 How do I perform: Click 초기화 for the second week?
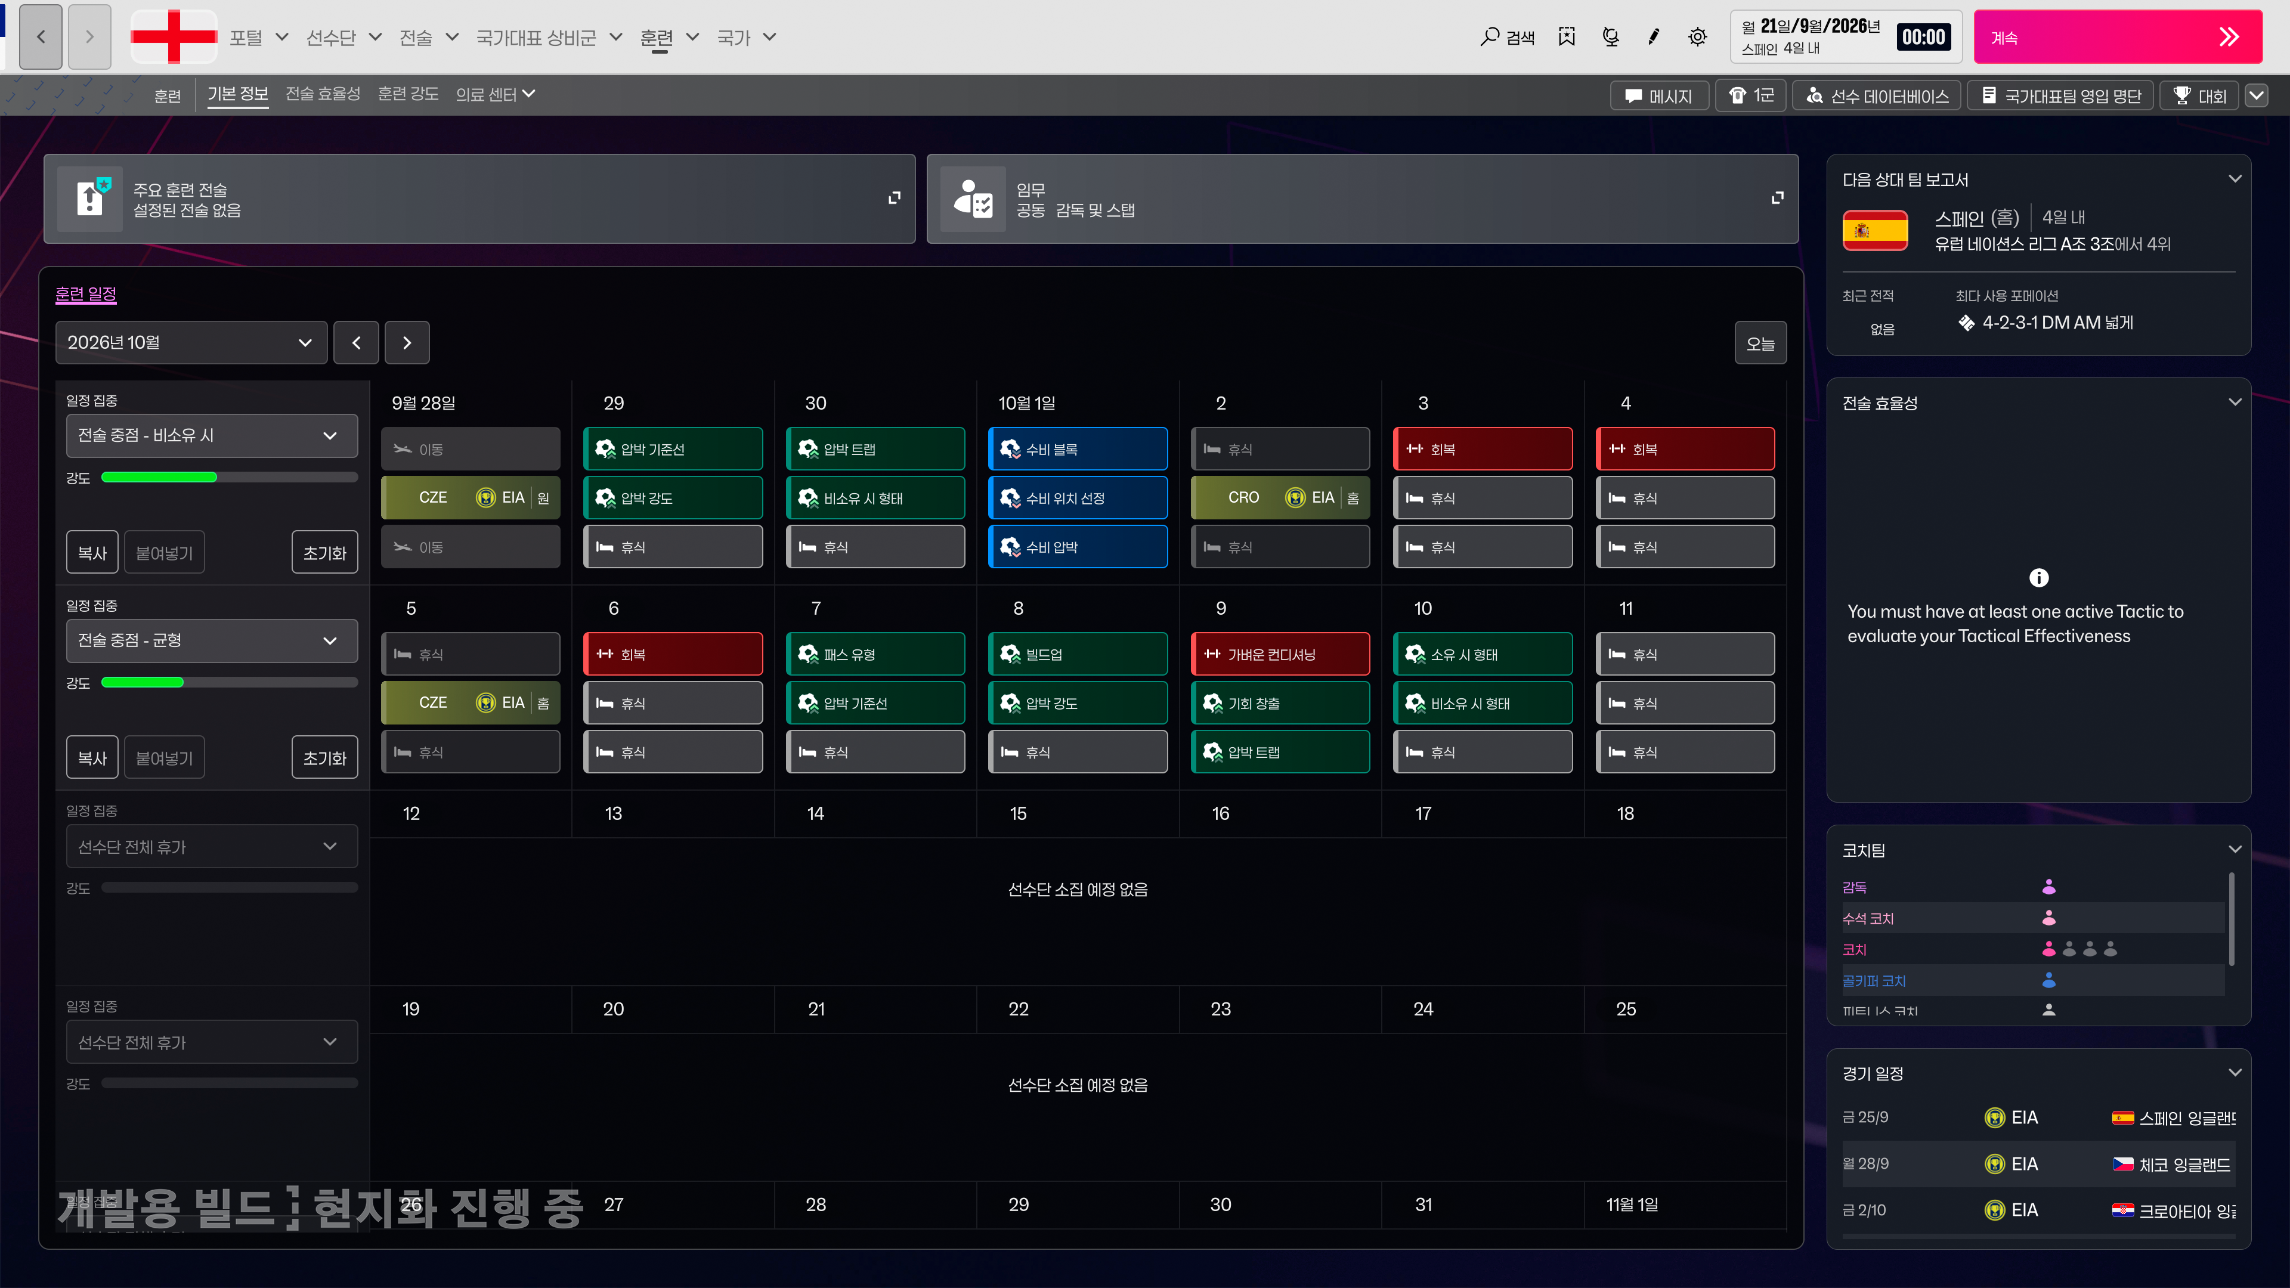[x=324, y=757]
